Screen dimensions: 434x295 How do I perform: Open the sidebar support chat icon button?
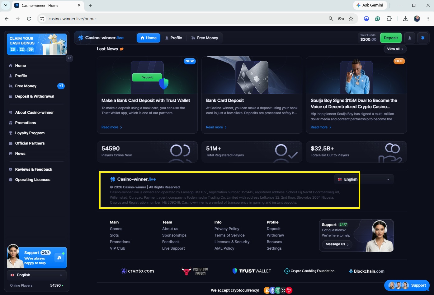click(x=59, y=258)
